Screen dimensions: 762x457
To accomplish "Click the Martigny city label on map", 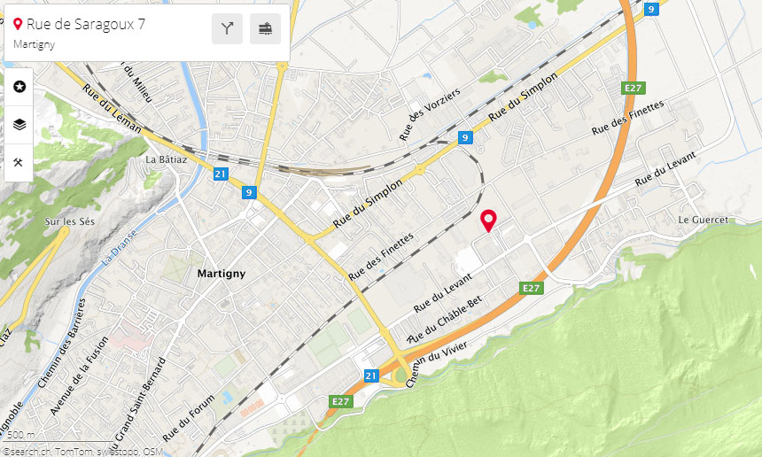I will (x=222, y=274).
